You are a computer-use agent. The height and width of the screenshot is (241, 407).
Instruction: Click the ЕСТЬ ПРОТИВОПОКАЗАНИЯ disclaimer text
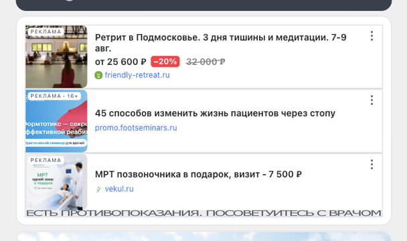click(x=203, y=213)
